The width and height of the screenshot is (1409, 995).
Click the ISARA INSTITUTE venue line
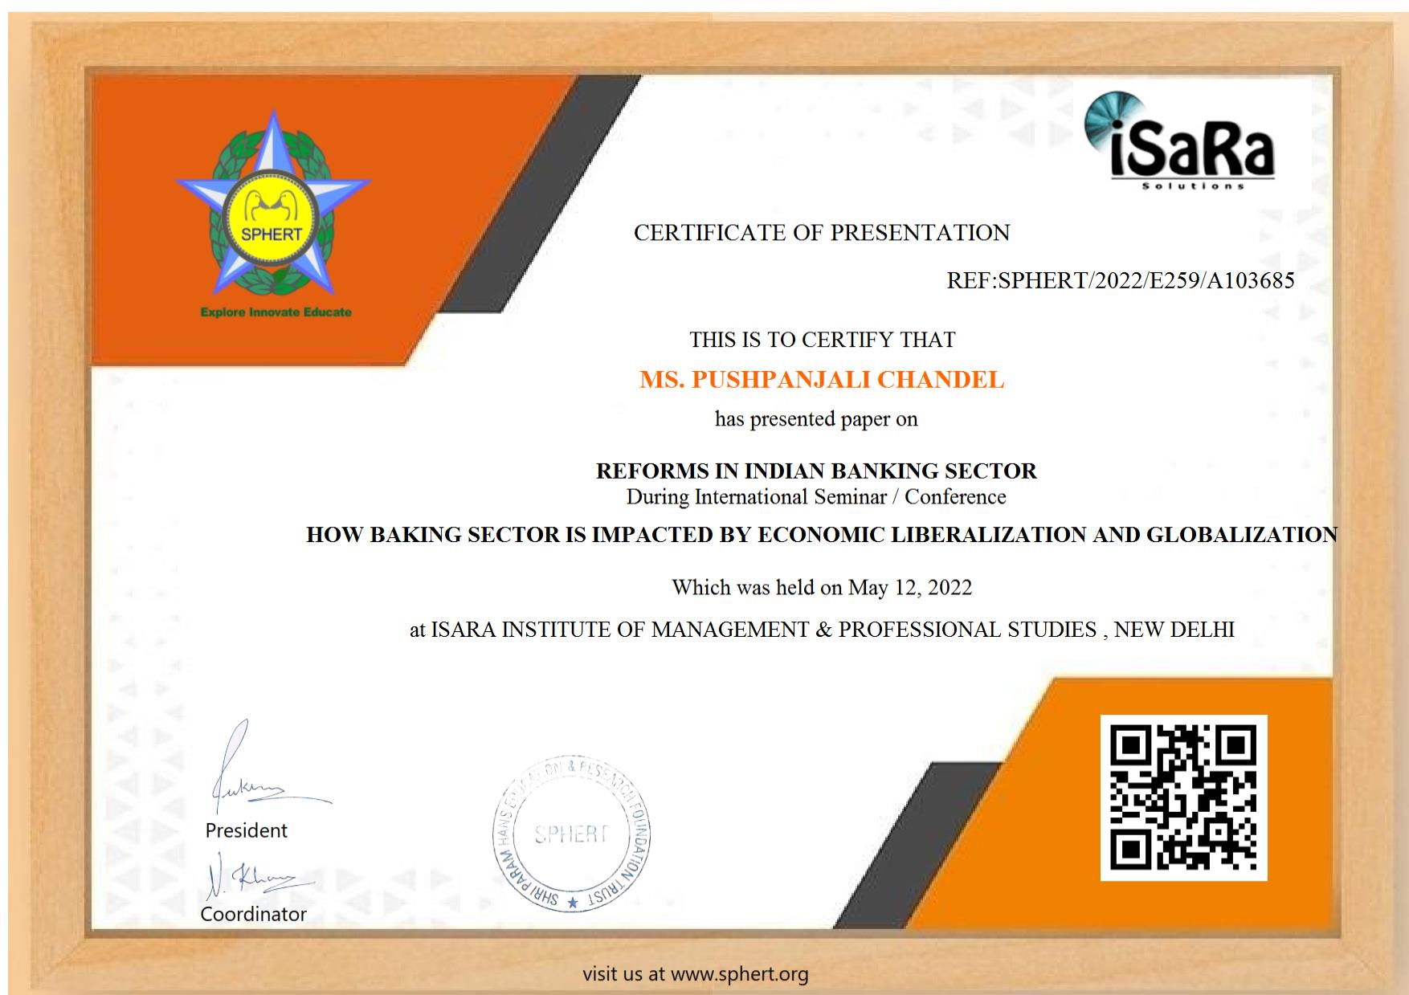(x=821, y=630)
